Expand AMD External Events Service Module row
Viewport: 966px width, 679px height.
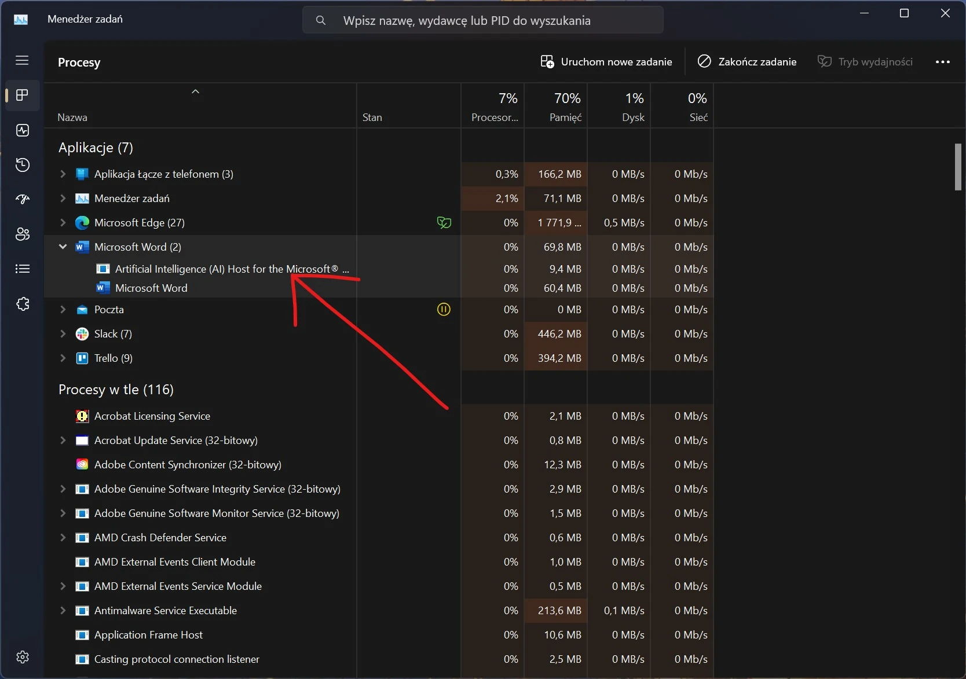tap(63, 586)
